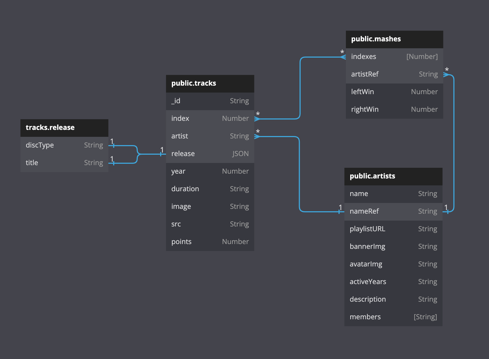Select the public.artists table header

[393, 176]
